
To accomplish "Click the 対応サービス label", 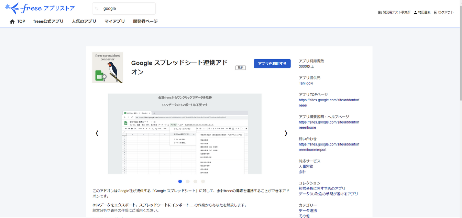I will coord(310,161).
